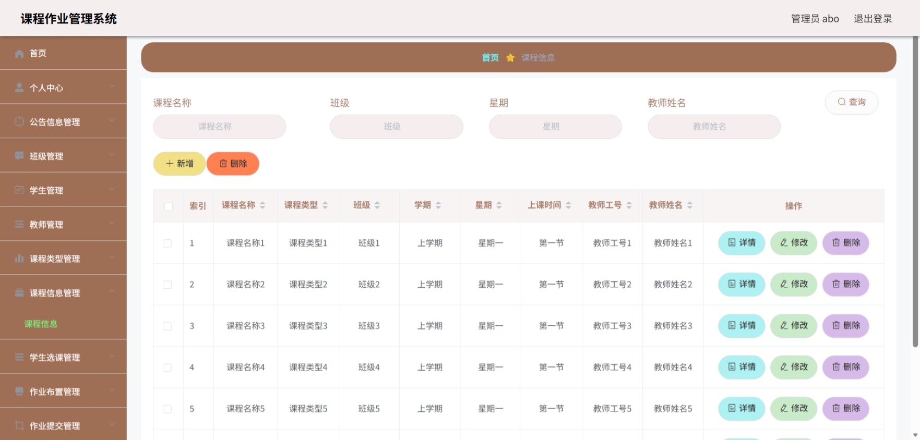Image resolution: width=920 pixels, height=440 pixels.
Task: Sort table by 课程类型 column arrows
Action: [x=325, y=205]
